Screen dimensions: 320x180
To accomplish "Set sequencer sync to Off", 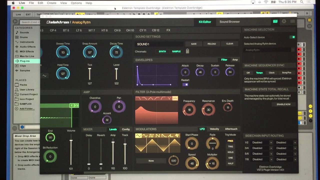I will 248,73.
